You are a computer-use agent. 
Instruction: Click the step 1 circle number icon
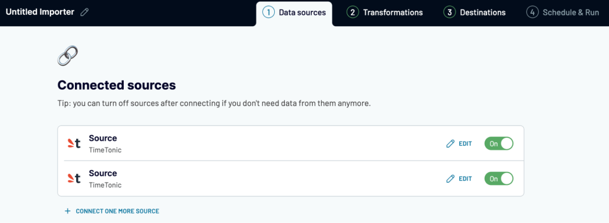click(268, 12)
